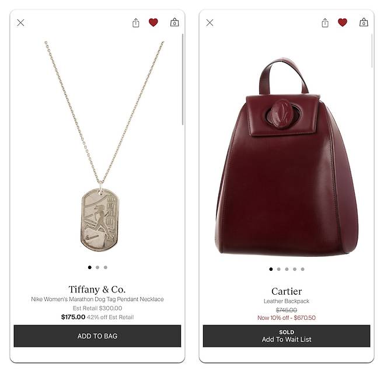The width and height of the screenshot is (384, 373).
Task: Show fifth photo of Cartier backpack
Action: pyautogui.click(x=303, y=269)
